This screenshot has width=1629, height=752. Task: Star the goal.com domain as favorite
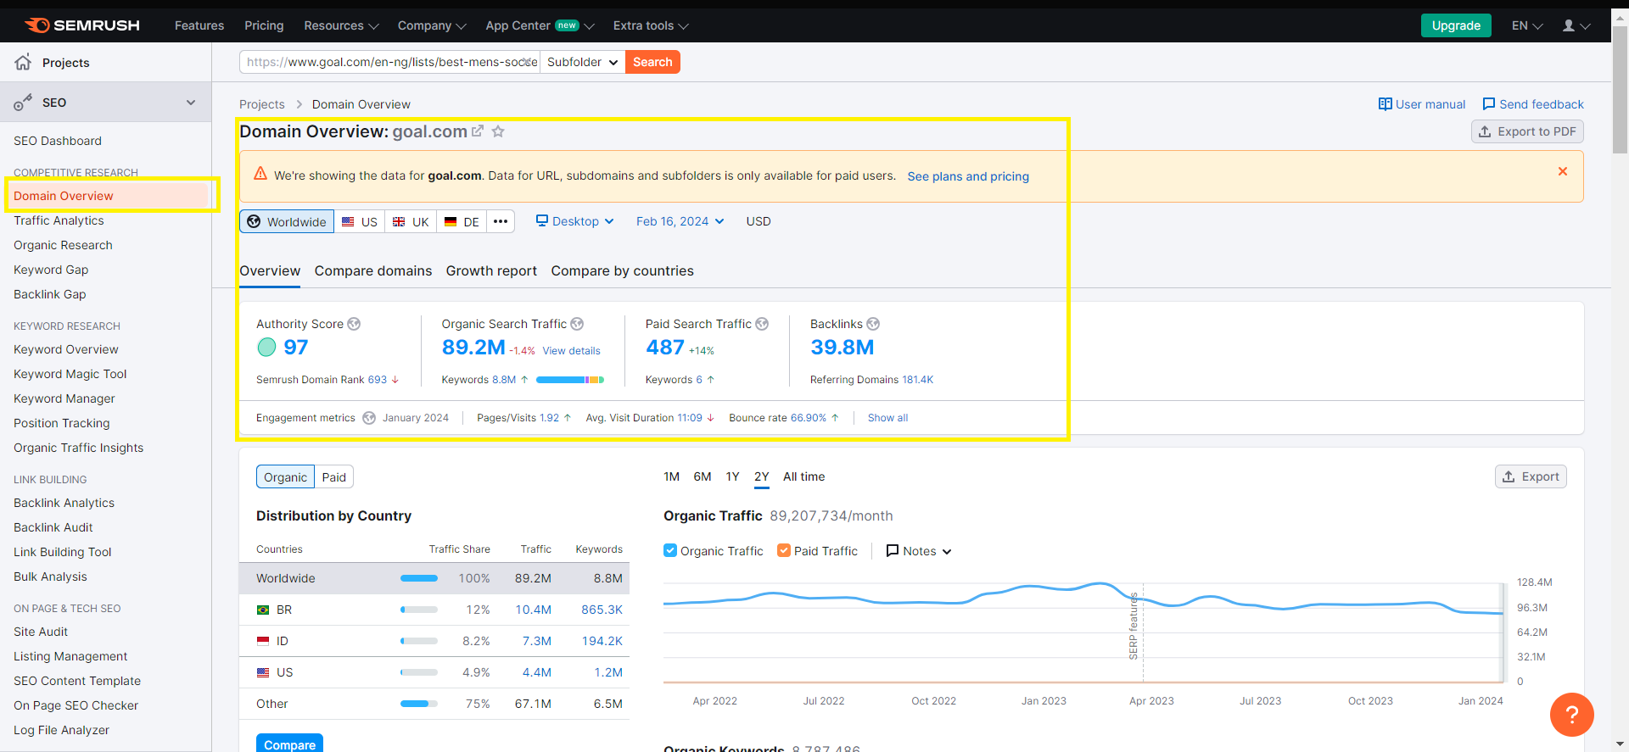point(499,131)
